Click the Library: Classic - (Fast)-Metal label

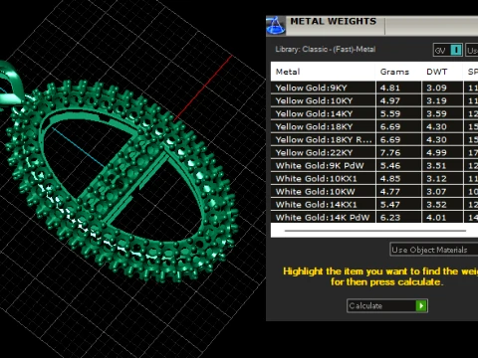[x=325, y=49]
